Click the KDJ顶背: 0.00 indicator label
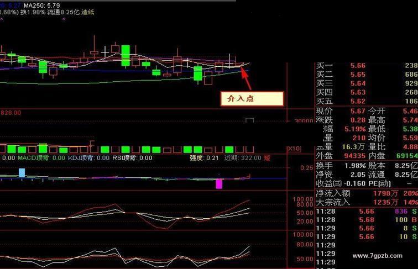 [88, 158]
